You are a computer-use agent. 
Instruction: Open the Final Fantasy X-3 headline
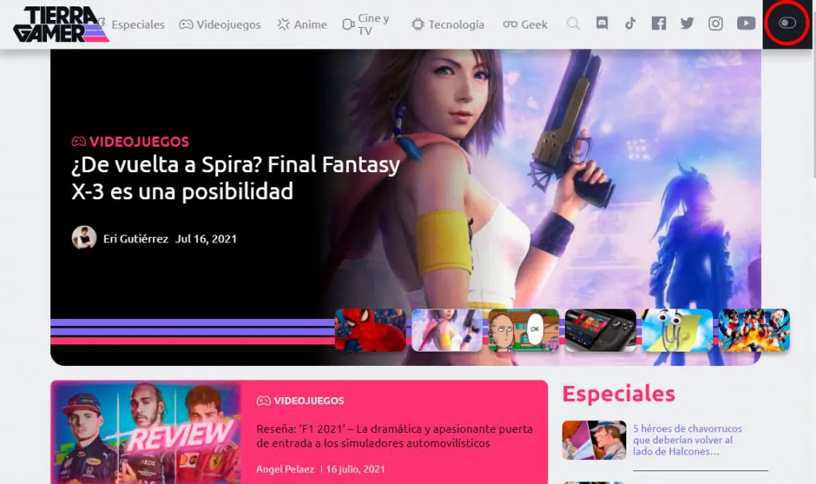point(235,178)
